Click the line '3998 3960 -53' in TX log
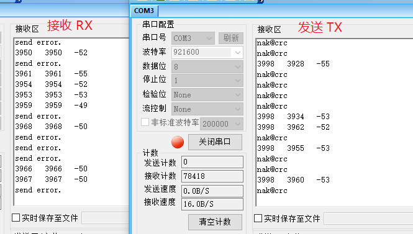 coord(293,180)
